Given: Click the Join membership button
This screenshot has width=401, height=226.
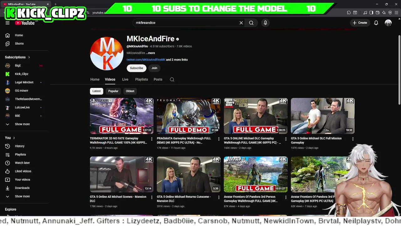Looking at the screenshot, I should [154, 68].
